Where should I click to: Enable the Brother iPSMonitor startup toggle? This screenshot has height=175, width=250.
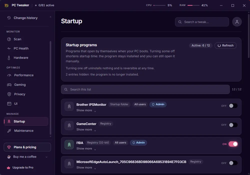click(233, 106)
